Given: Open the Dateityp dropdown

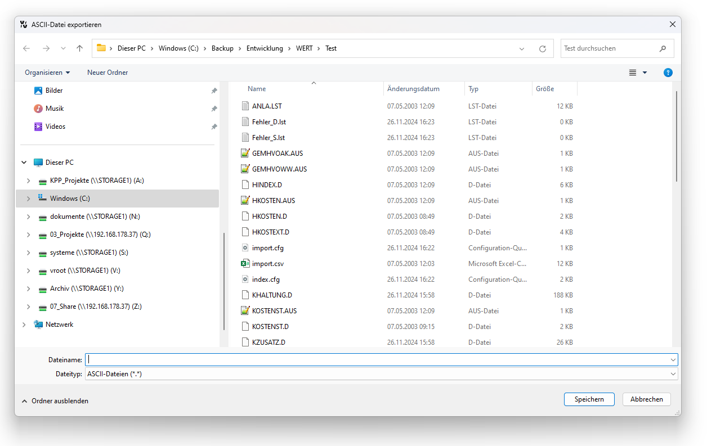Looking at the screenshot, I should (x=673, y=374).
